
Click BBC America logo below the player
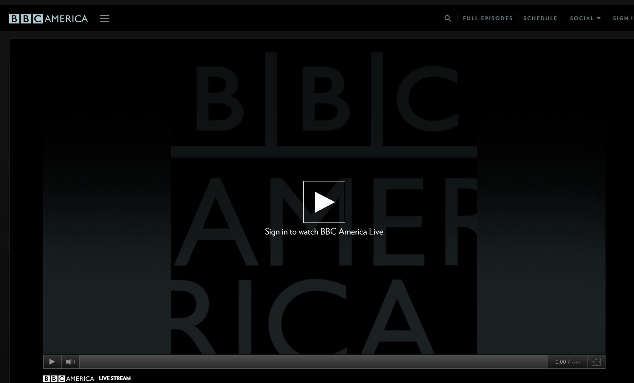click(x=69, y=378)
